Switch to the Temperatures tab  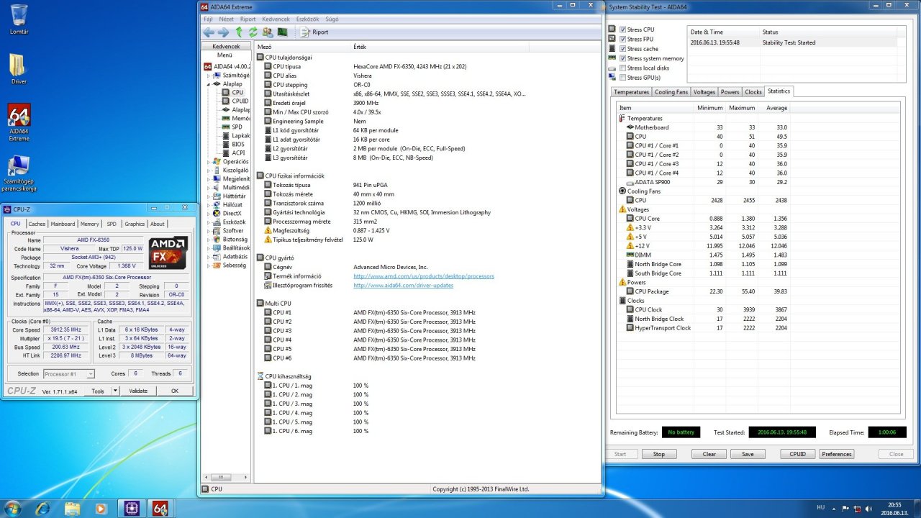631,92
